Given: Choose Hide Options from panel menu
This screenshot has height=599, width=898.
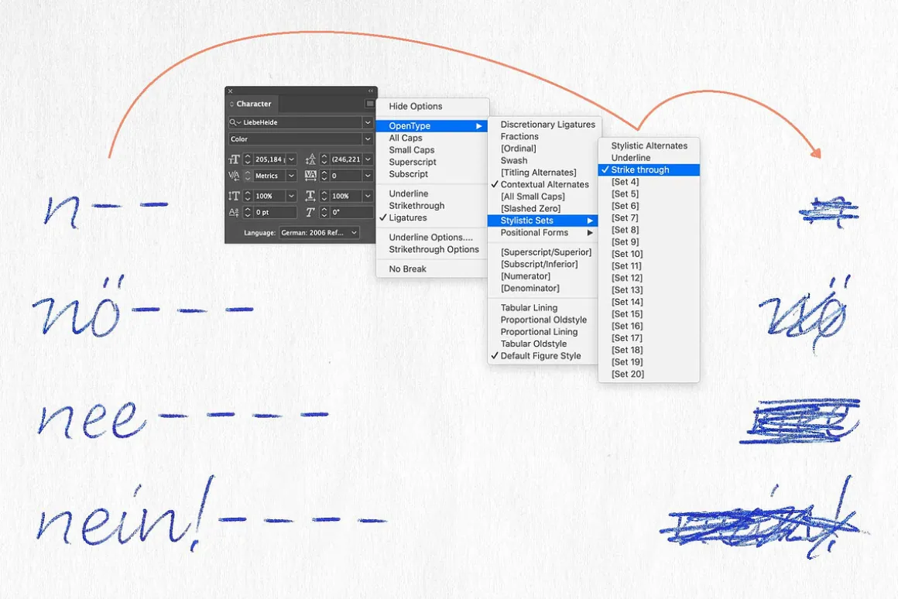Looking at the screenshot, I should 433,107.
